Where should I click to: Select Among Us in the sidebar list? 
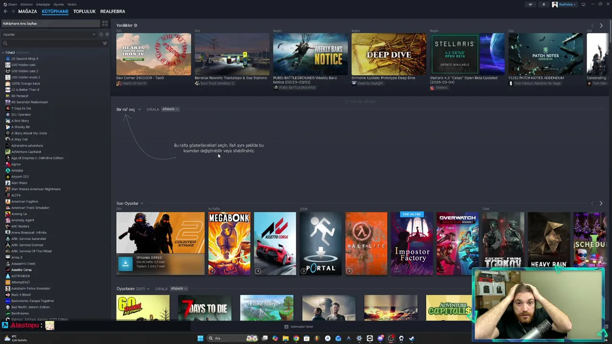point(19,214)
